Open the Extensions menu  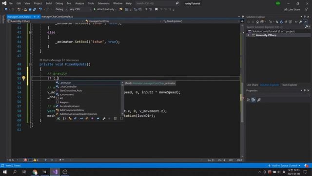tap(103, 3)
